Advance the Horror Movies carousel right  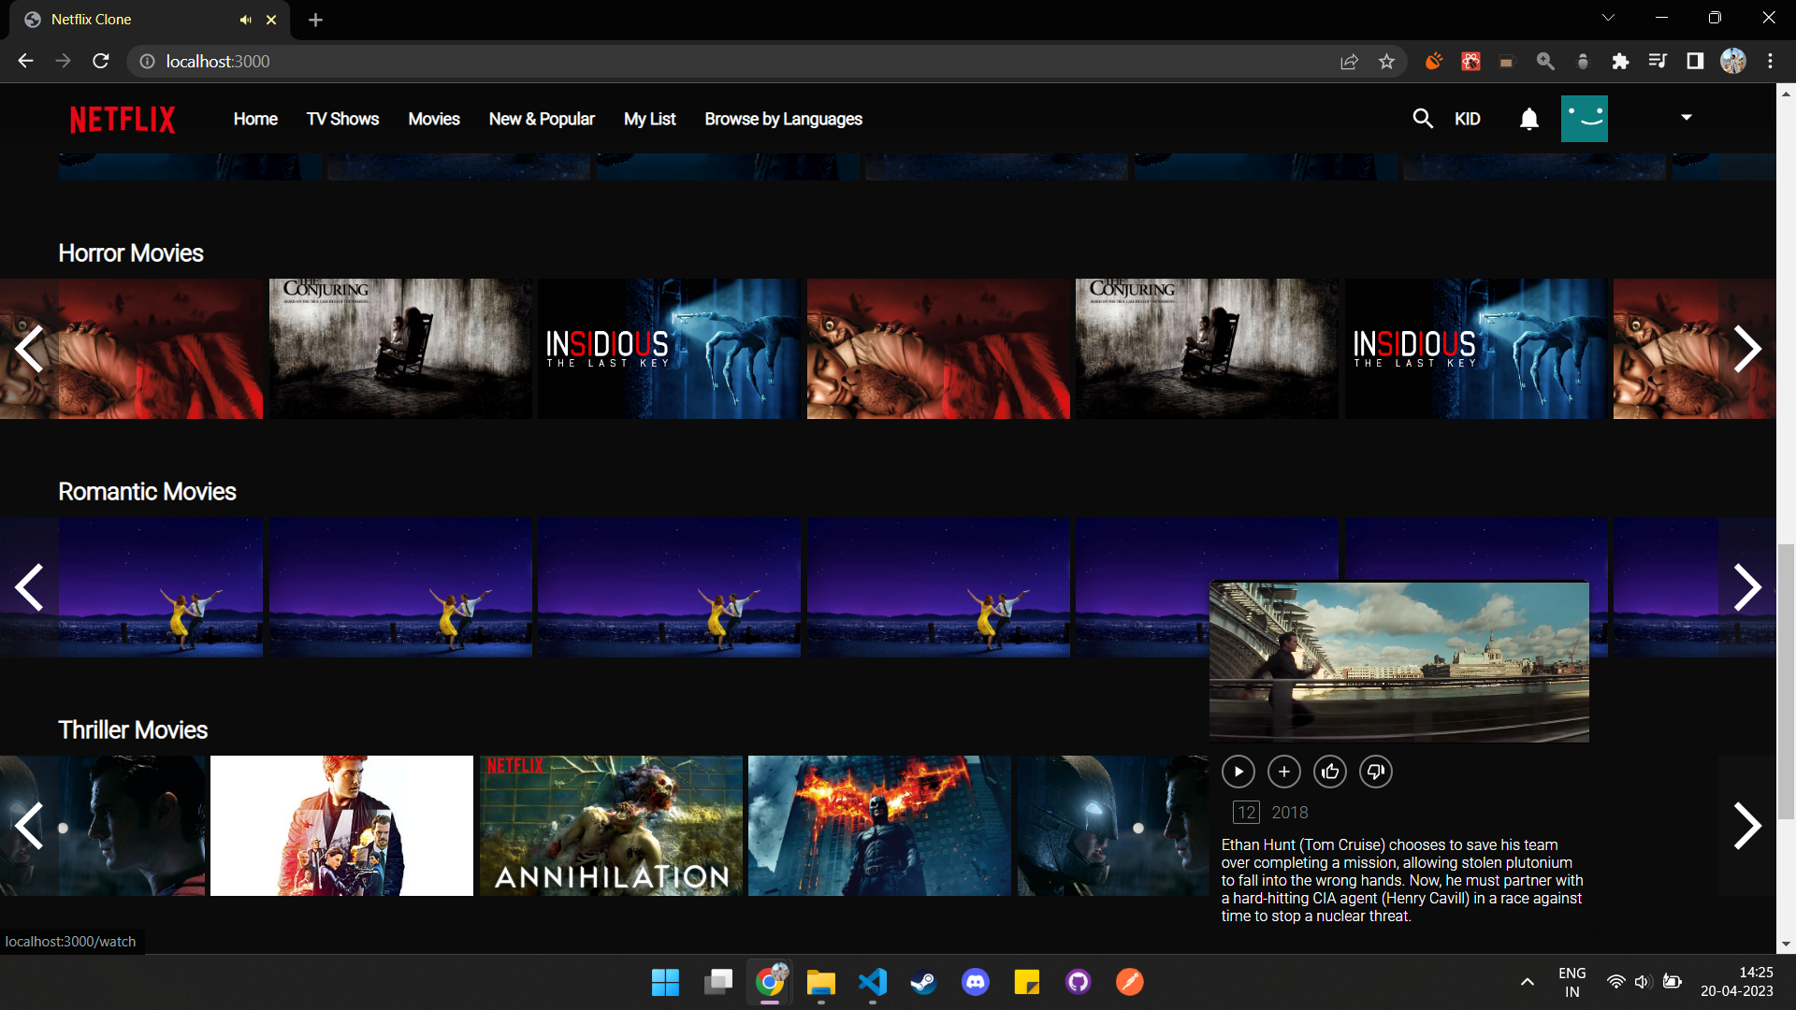coord(1749,349)
